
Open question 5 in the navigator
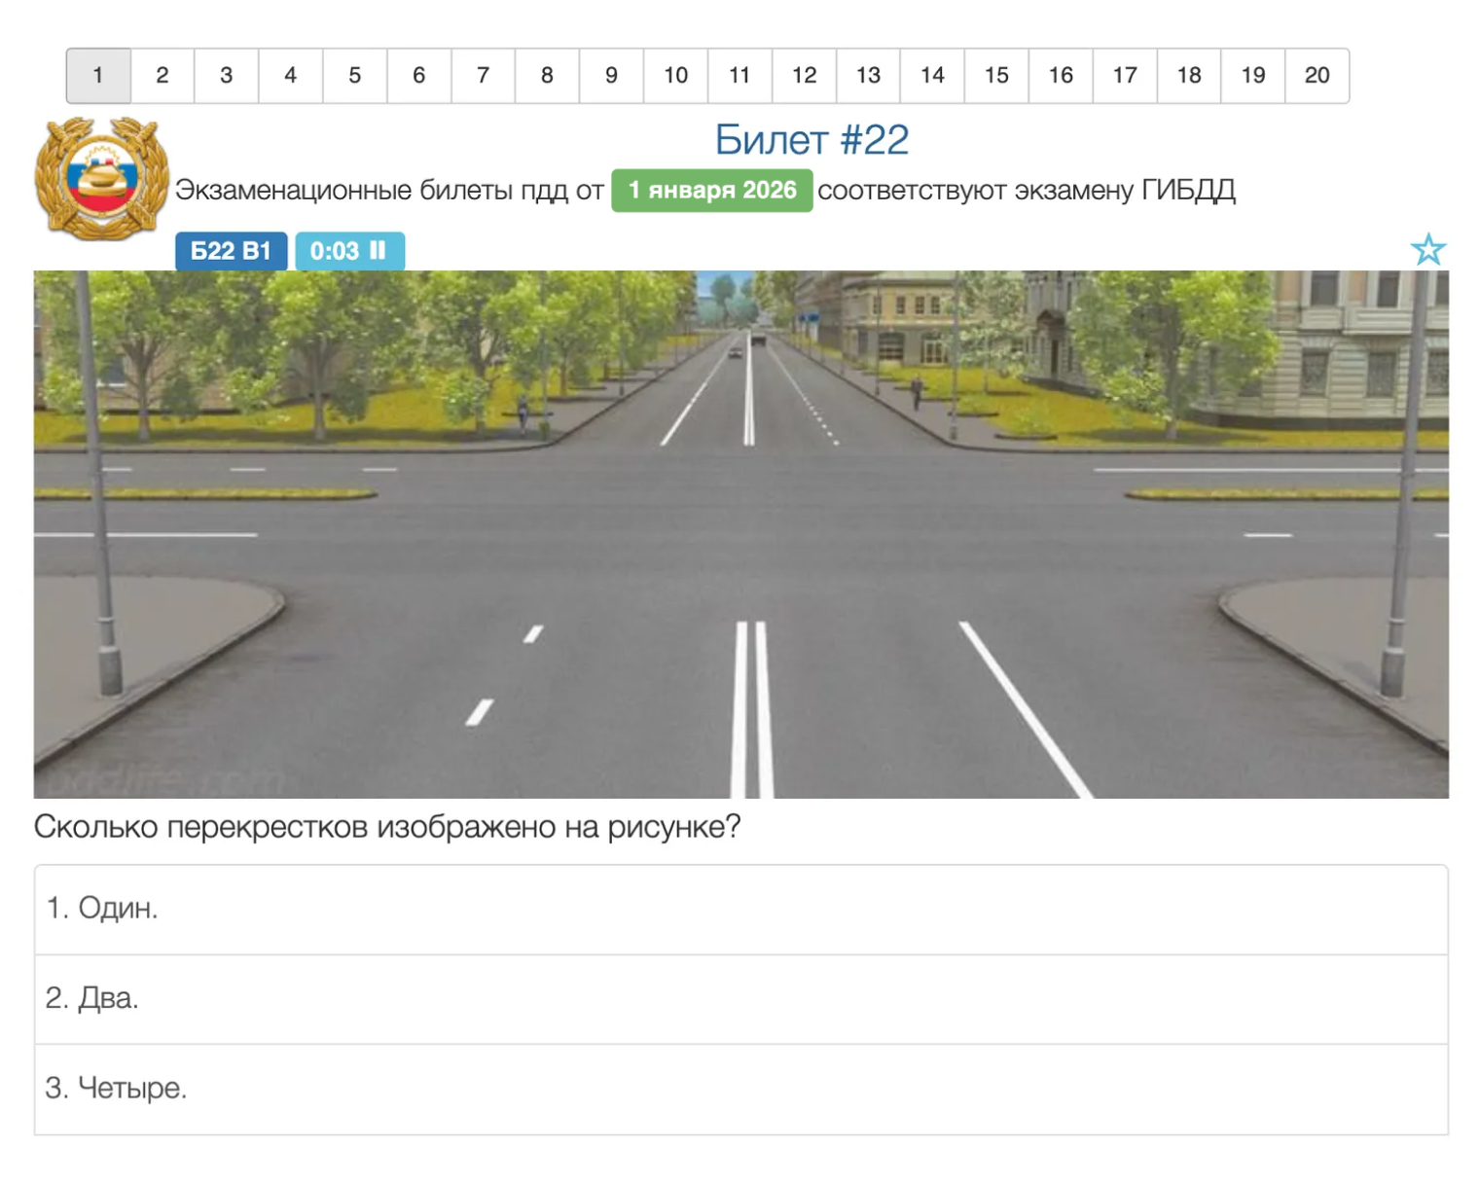tap(354, 76)
